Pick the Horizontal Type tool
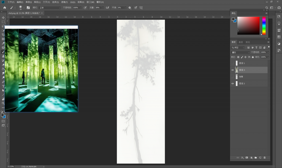 [x=3, y=86]
